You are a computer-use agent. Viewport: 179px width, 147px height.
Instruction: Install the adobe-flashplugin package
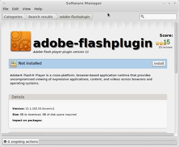click(159, 63)
